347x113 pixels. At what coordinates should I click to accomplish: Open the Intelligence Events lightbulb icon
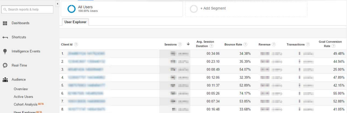5,51
